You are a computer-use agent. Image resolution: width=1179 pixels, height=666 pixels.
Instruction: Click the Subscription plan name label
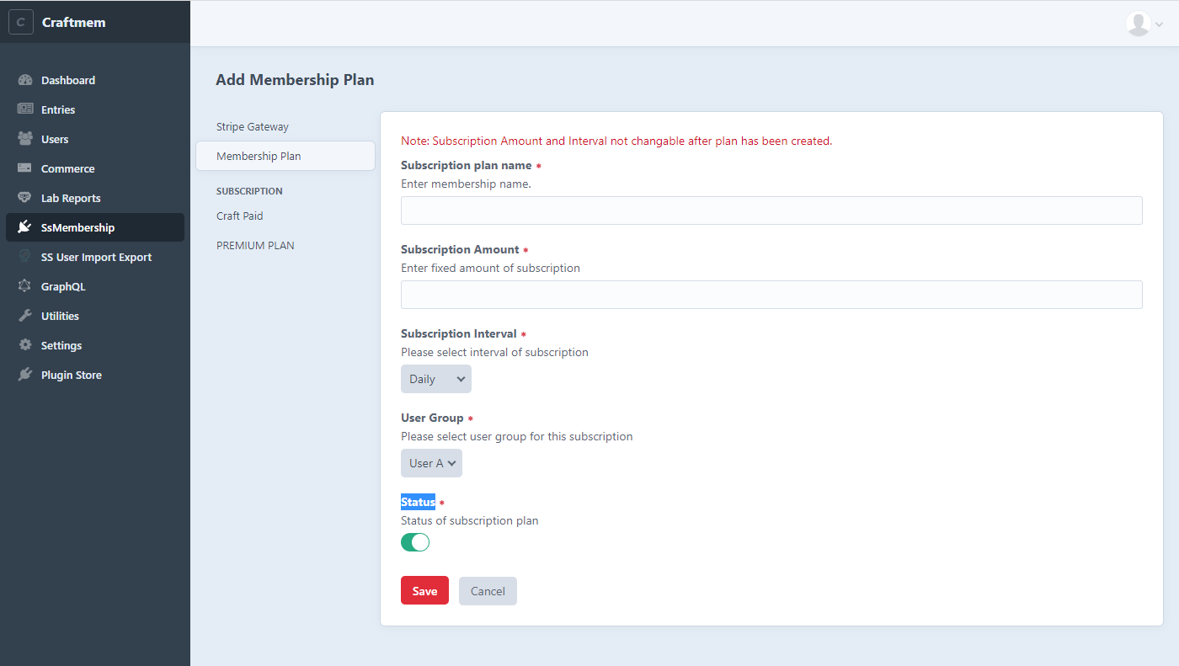[467, 165]
